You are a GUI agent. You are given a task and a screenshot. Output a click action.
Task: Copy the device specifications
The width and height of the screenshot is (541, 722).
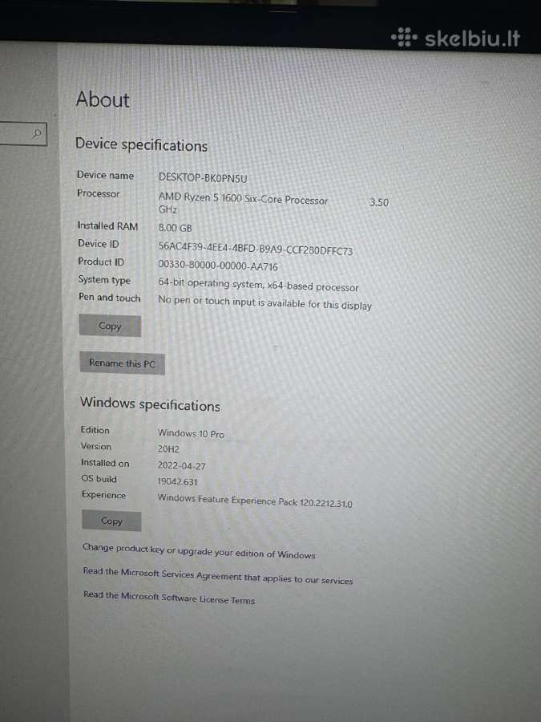[x=110, y=326]
